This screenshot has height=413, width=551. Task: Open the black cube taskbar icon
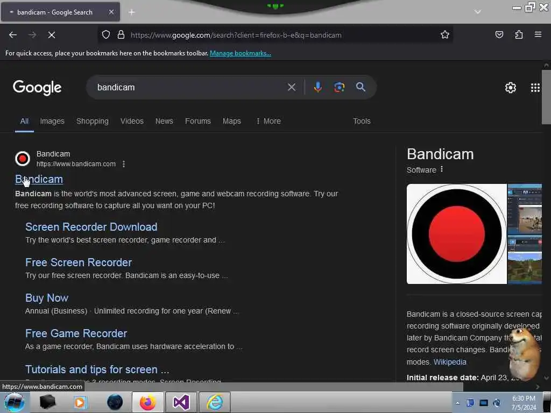pyautogui.click(x=47, y=402)
